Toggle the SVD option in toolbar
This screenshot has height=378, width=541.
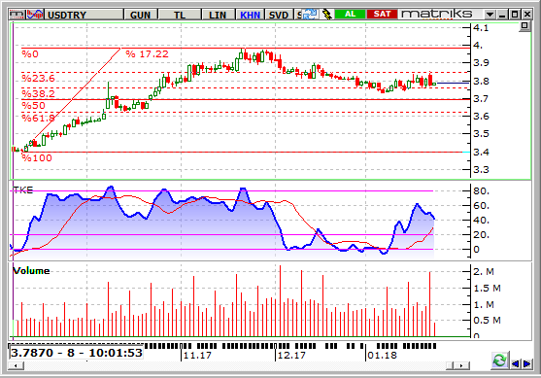point(279,15)
